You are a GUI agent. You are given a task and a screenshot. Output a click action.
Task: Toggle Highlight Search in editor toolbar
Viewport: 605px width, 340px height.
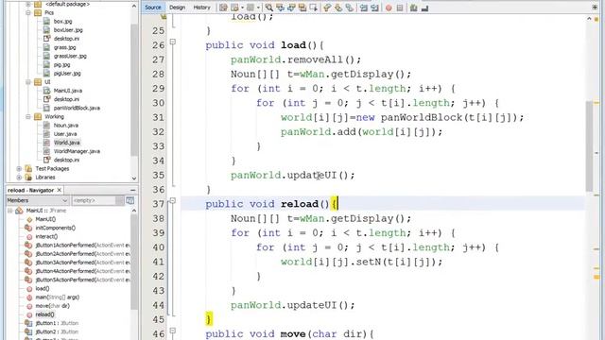302,8
